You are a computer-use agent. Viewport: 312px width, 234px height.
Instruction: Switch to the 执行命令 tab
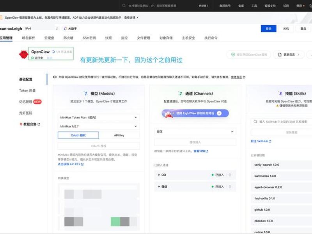pos(211,38)
